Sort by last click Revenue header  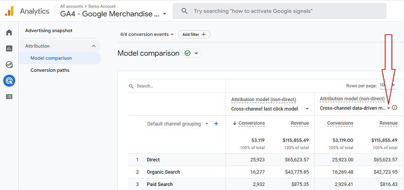click(299, 123)
